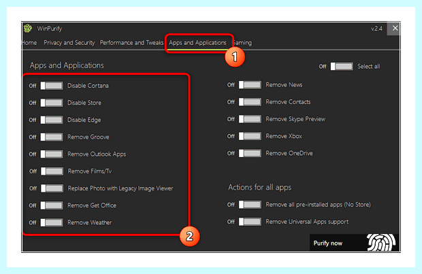
Task: Enable Remove Groove toggle
Action: tap(52, 137)
